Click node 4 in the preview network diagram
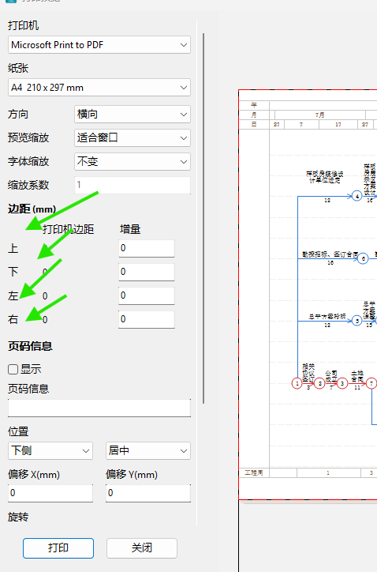377x572 pixels. [x=357, y=196]
